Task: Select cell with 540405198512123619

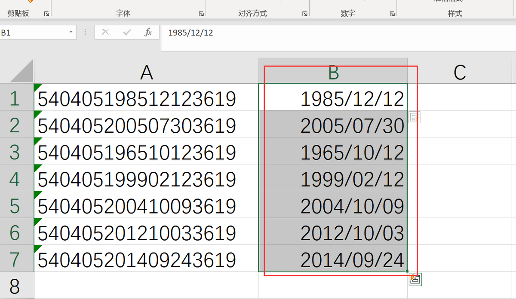Action: coord(147,97)
